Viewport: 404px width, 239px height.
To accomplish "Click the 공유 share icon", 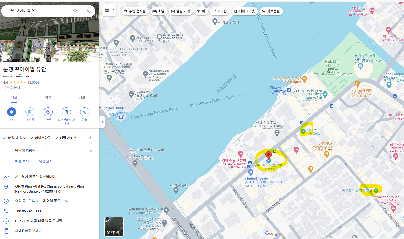I will pos(85,112).
